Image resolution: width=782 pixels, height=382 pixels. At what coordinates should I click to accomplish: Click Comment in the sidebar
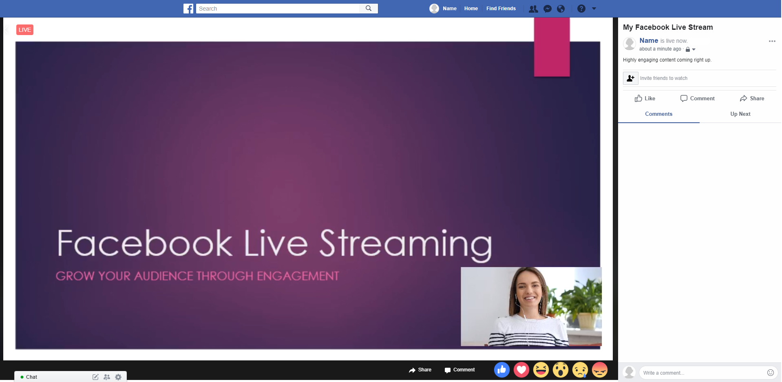point(698,98)
